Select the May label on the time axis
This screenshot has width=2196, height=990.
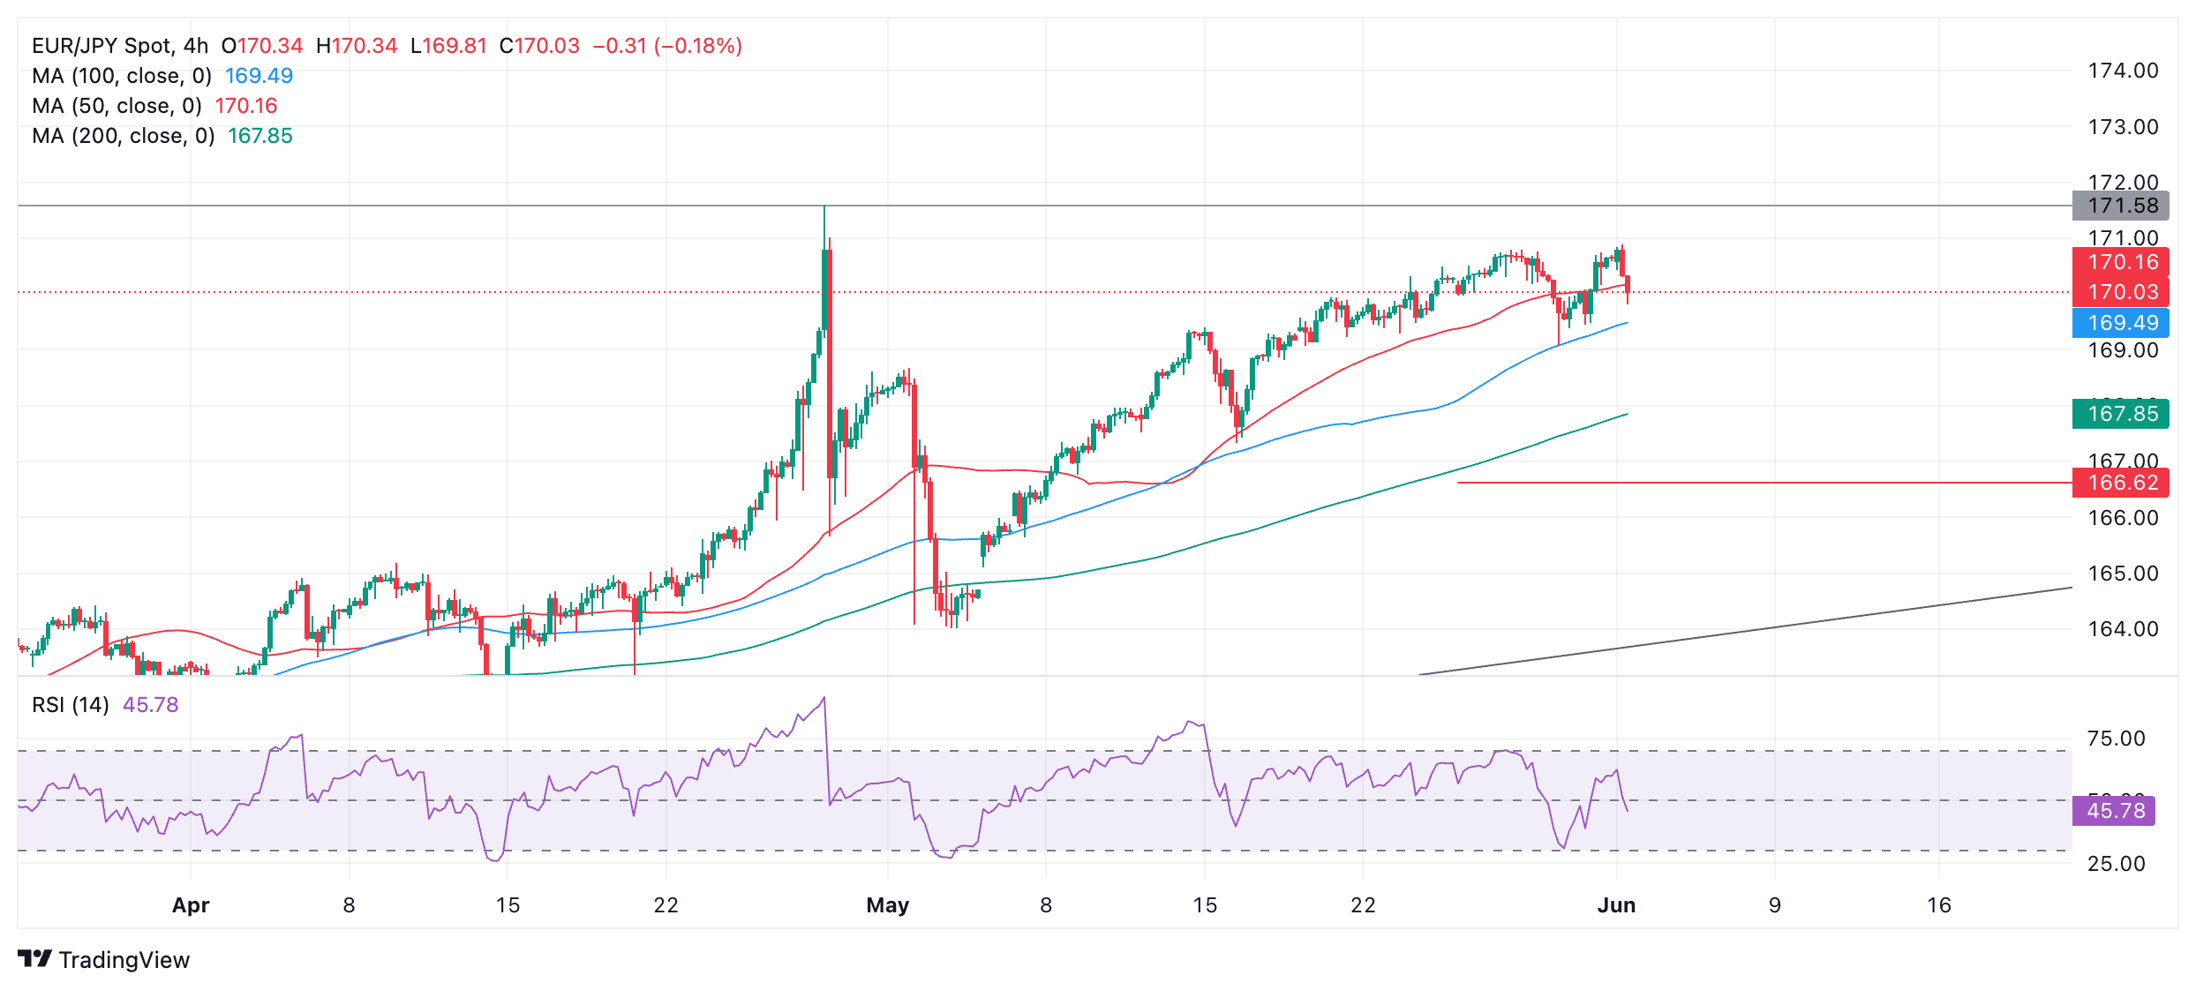[x=887, y=905]
